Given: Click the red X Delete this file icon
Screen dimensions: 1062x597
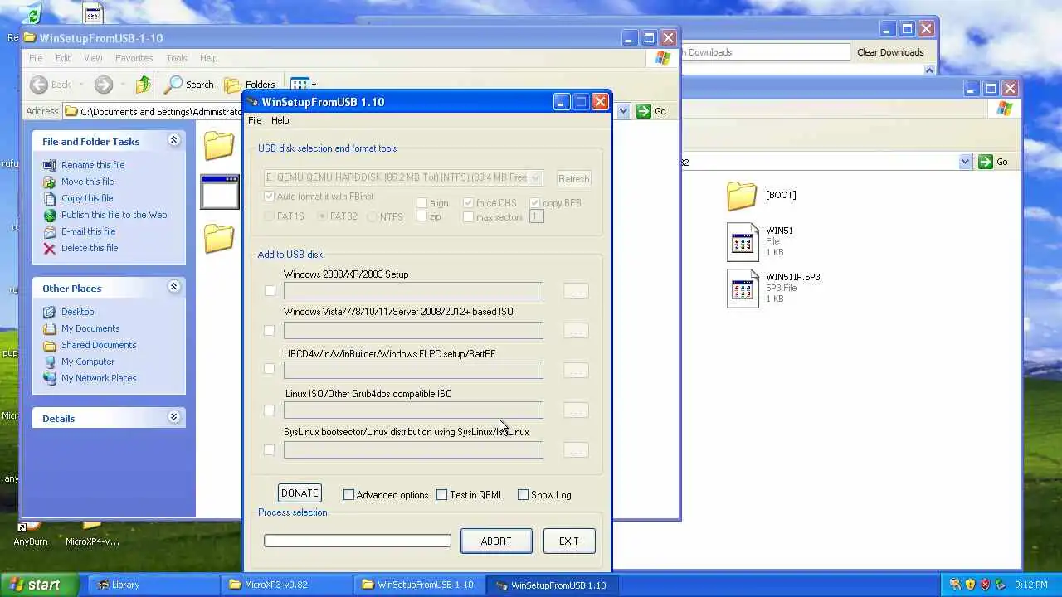Looking at the screenshot, I should click(50, 248).
